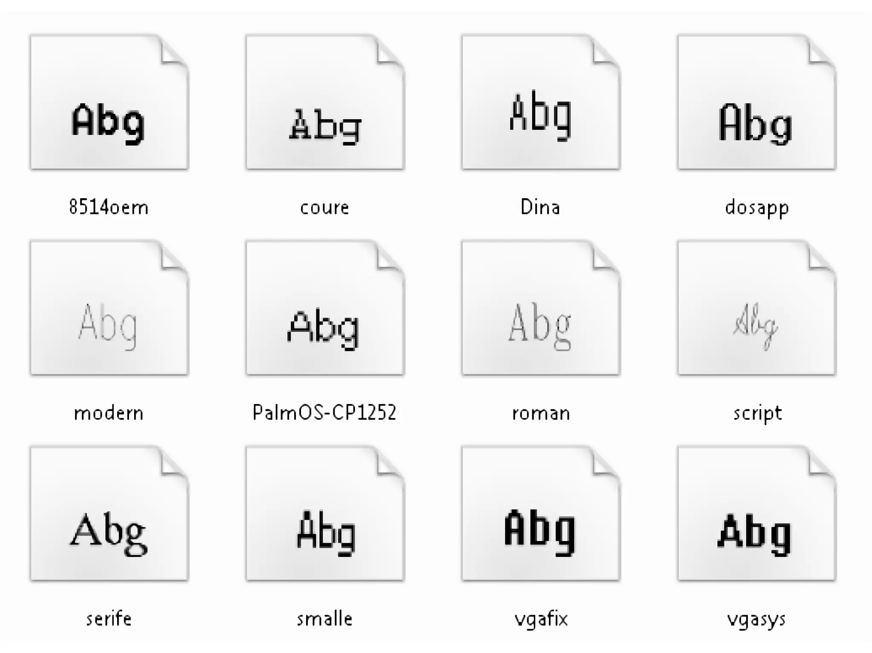This screenshot has height=653, width=872.
Task: Pick the vgasys font file icon
Action: (757, 514)
